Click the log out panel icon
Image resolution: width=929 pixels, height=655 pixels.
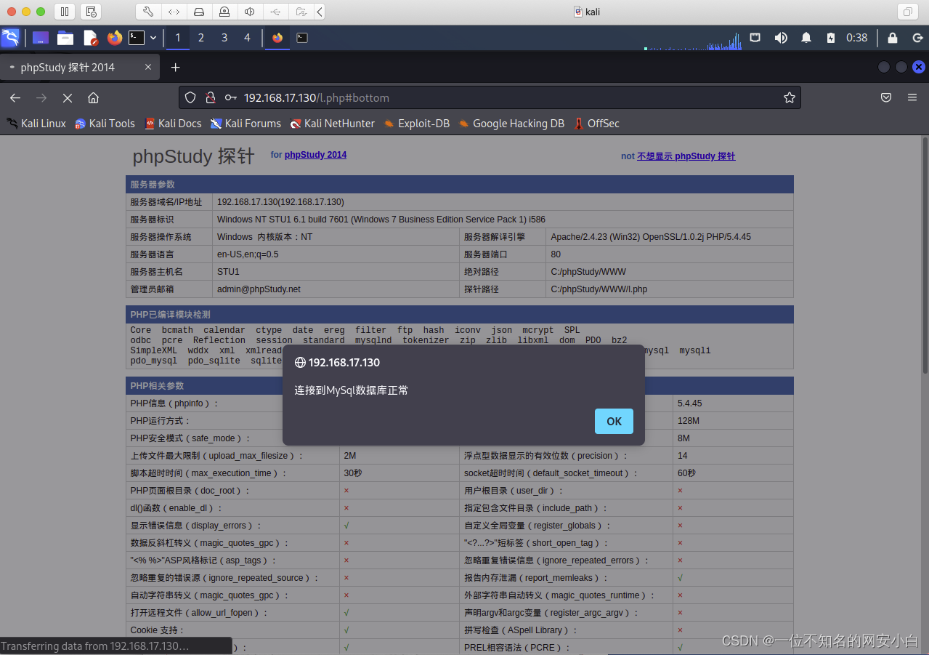tap(917, 38)
